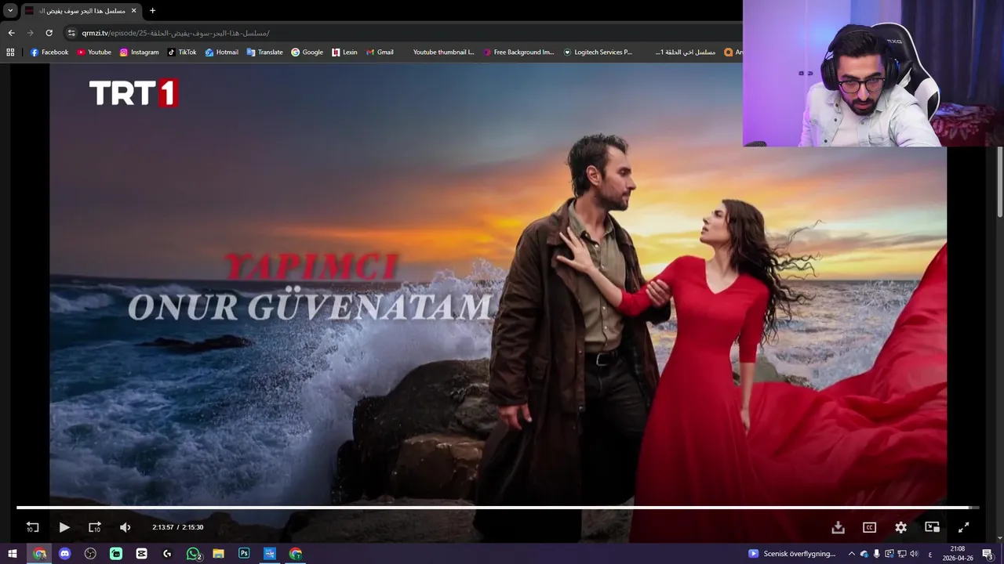Open the Lexin bookmark
The image size is (1004, 564).
point(344,52)
